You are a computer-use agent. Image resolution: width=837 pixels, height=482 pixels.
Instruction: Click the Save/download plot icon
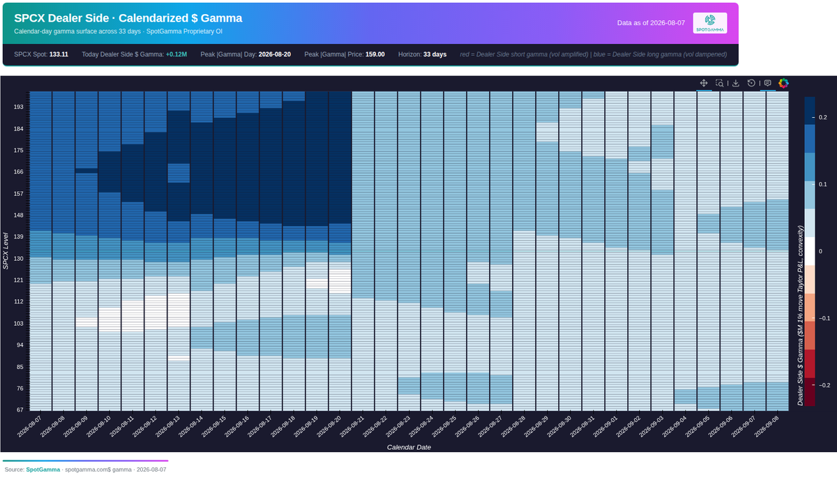[735, 83]
